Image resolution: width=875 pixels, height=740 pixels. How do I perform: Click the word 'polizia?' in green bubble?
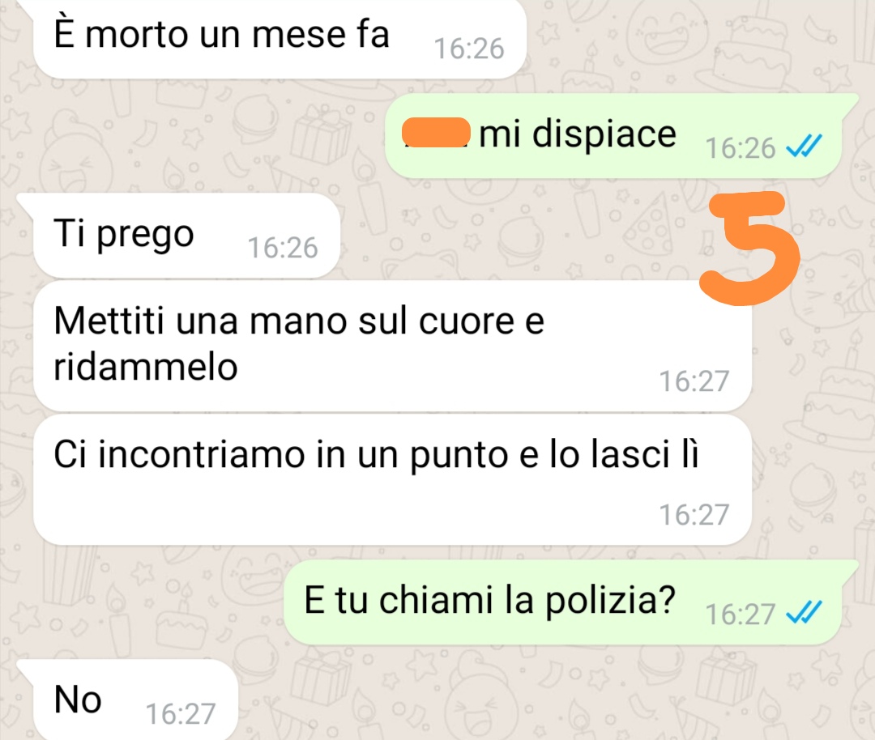click(611, 602)
